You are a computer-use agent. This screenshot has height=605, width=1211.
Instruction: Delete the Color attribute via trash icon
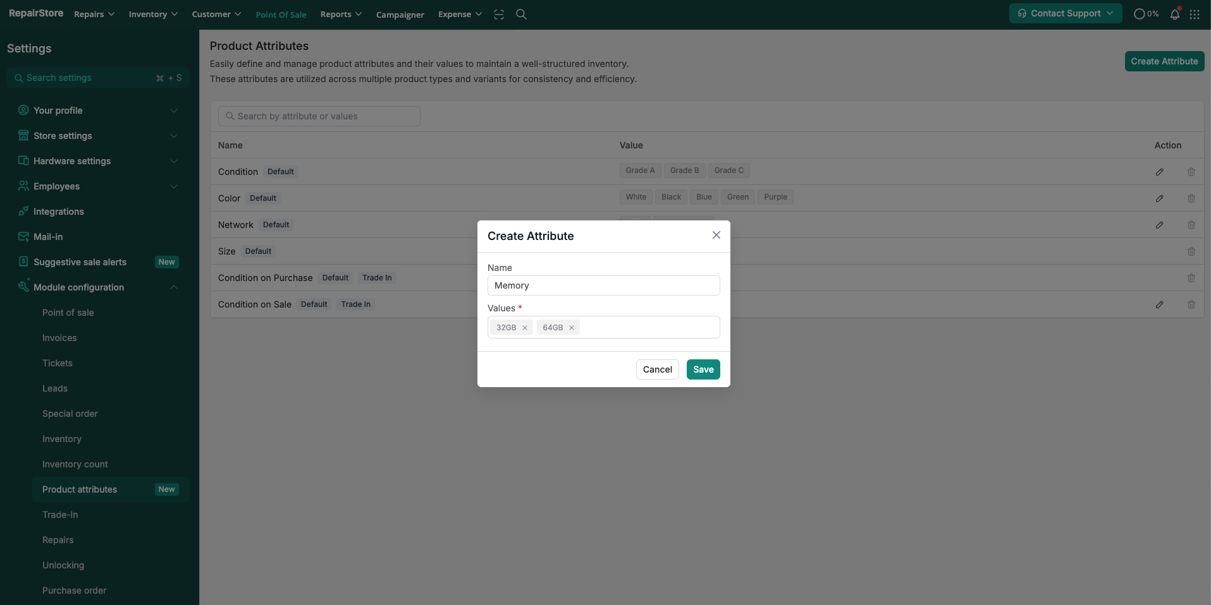(x=1191, y=198)
